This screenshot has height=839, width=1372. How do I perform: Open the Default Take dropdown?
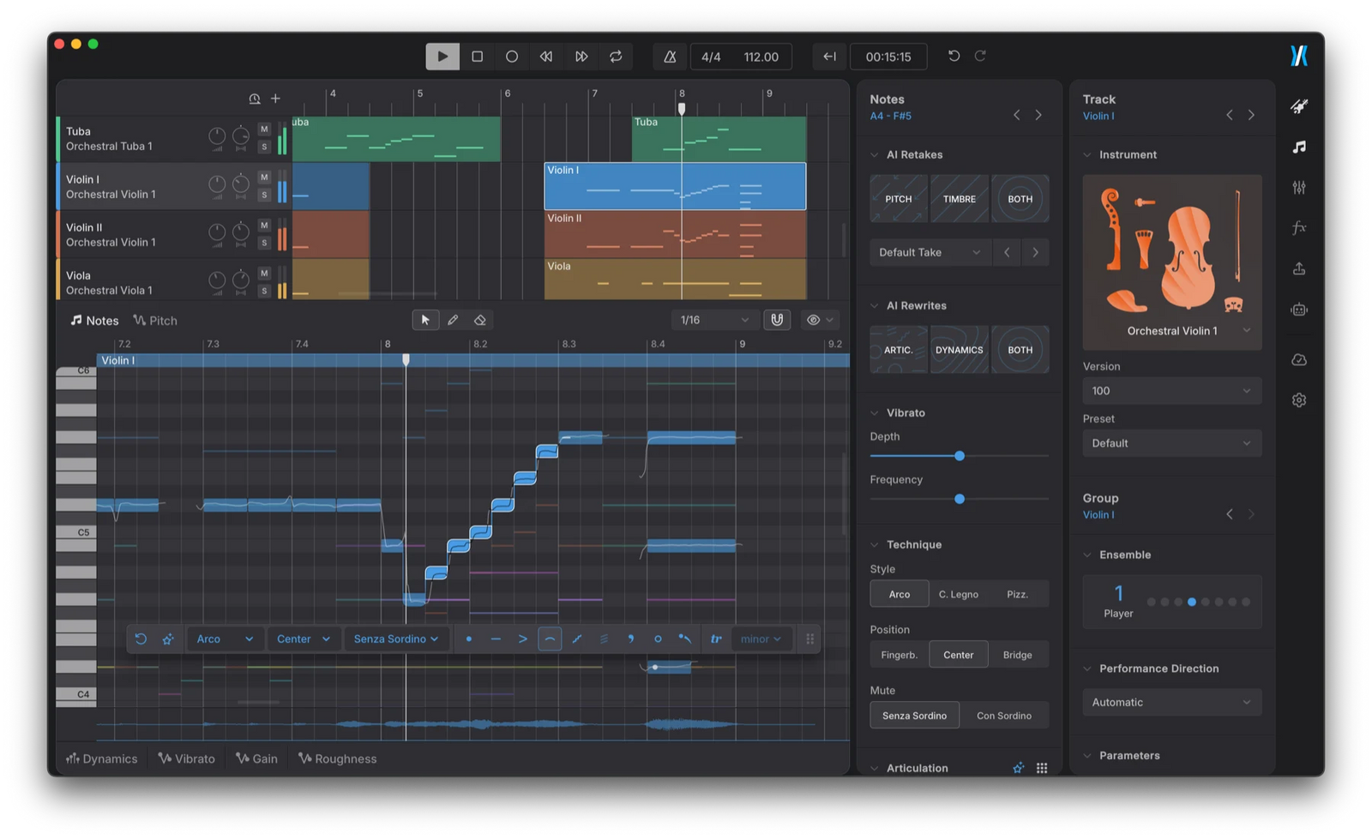pos(929,253)
